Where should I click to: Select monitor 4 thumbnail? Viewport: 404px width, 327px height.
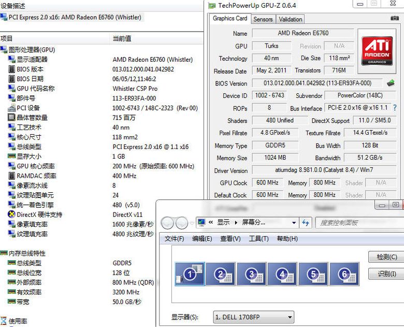[282, 274]
